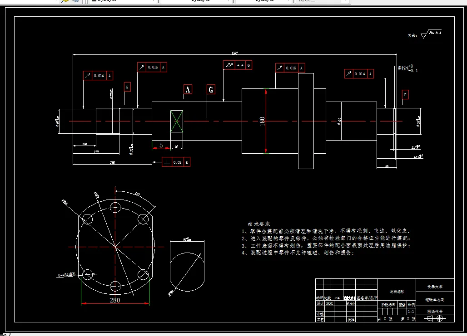Select technical requirement line 1 about 毛刺
Image resolution: width=467 pixels, height=336 pixels.
(326, 231)
